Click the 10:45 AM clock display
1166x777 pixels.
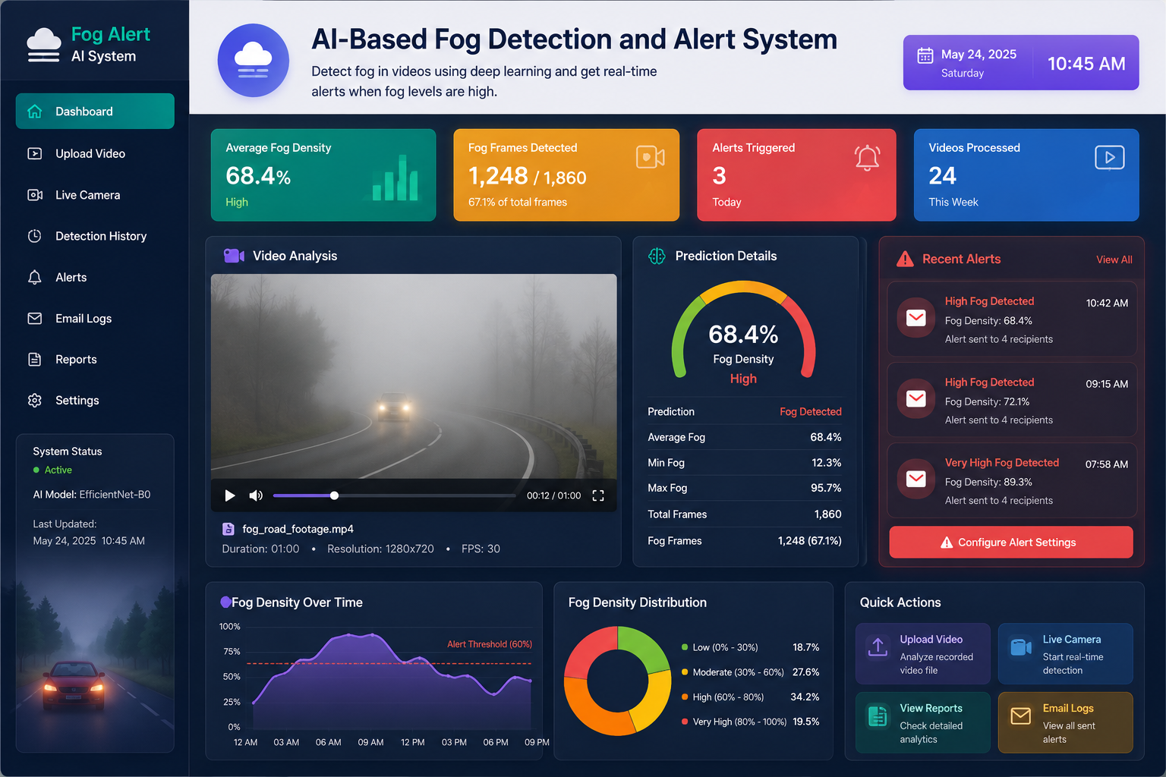click(1086, 64)
